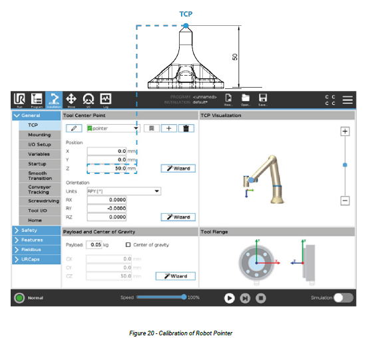
Task: Select Tool I/O in the sidebar
Action: point(40,211)
